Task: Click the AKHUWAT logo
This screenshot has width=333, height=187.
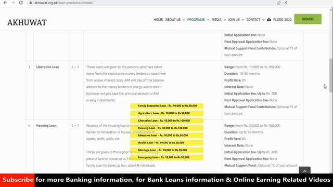Action: tap(27, 22)
